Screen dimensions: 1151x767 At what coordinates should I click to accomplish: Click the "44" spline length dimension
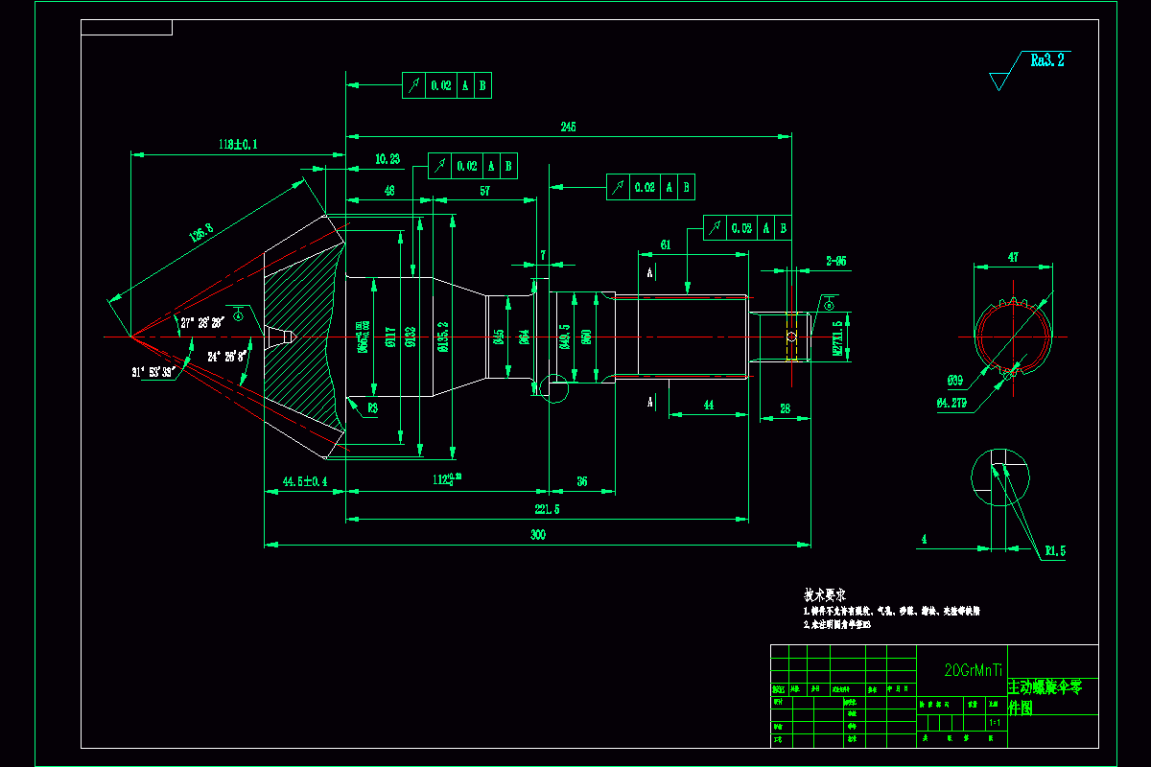[x=708, y=406]
